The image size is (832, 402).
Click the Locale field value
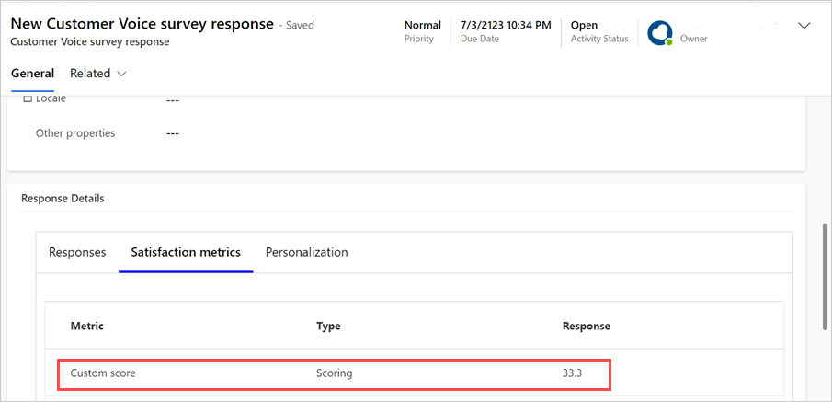(173, 101)
